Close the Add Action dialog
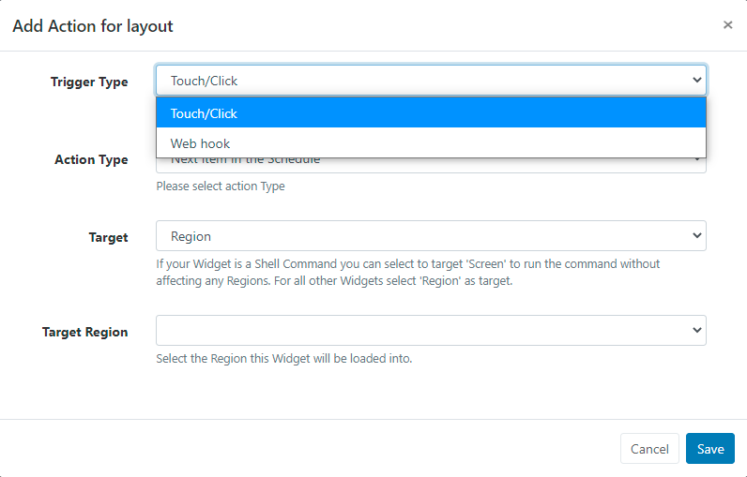The image size is (747, 477). coord(727,25)
